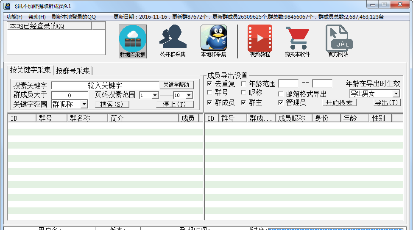The height and width of the screenshot is (240, 413).
Task: Sort by 身份 column header
Action: point(326,118)
